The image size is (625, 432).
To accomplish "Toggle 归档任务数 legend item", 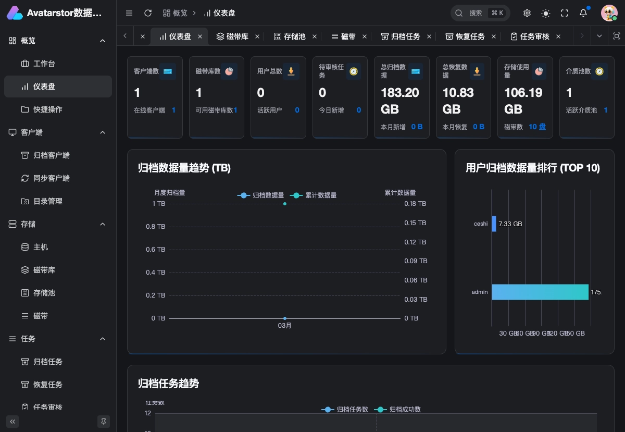I will (x=345, y=410).
